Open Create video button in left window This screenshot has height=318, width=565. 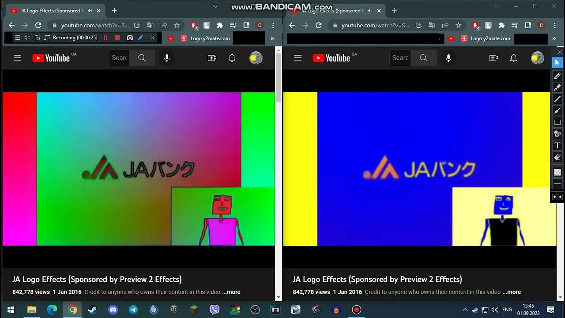click(x=212, y=58)
